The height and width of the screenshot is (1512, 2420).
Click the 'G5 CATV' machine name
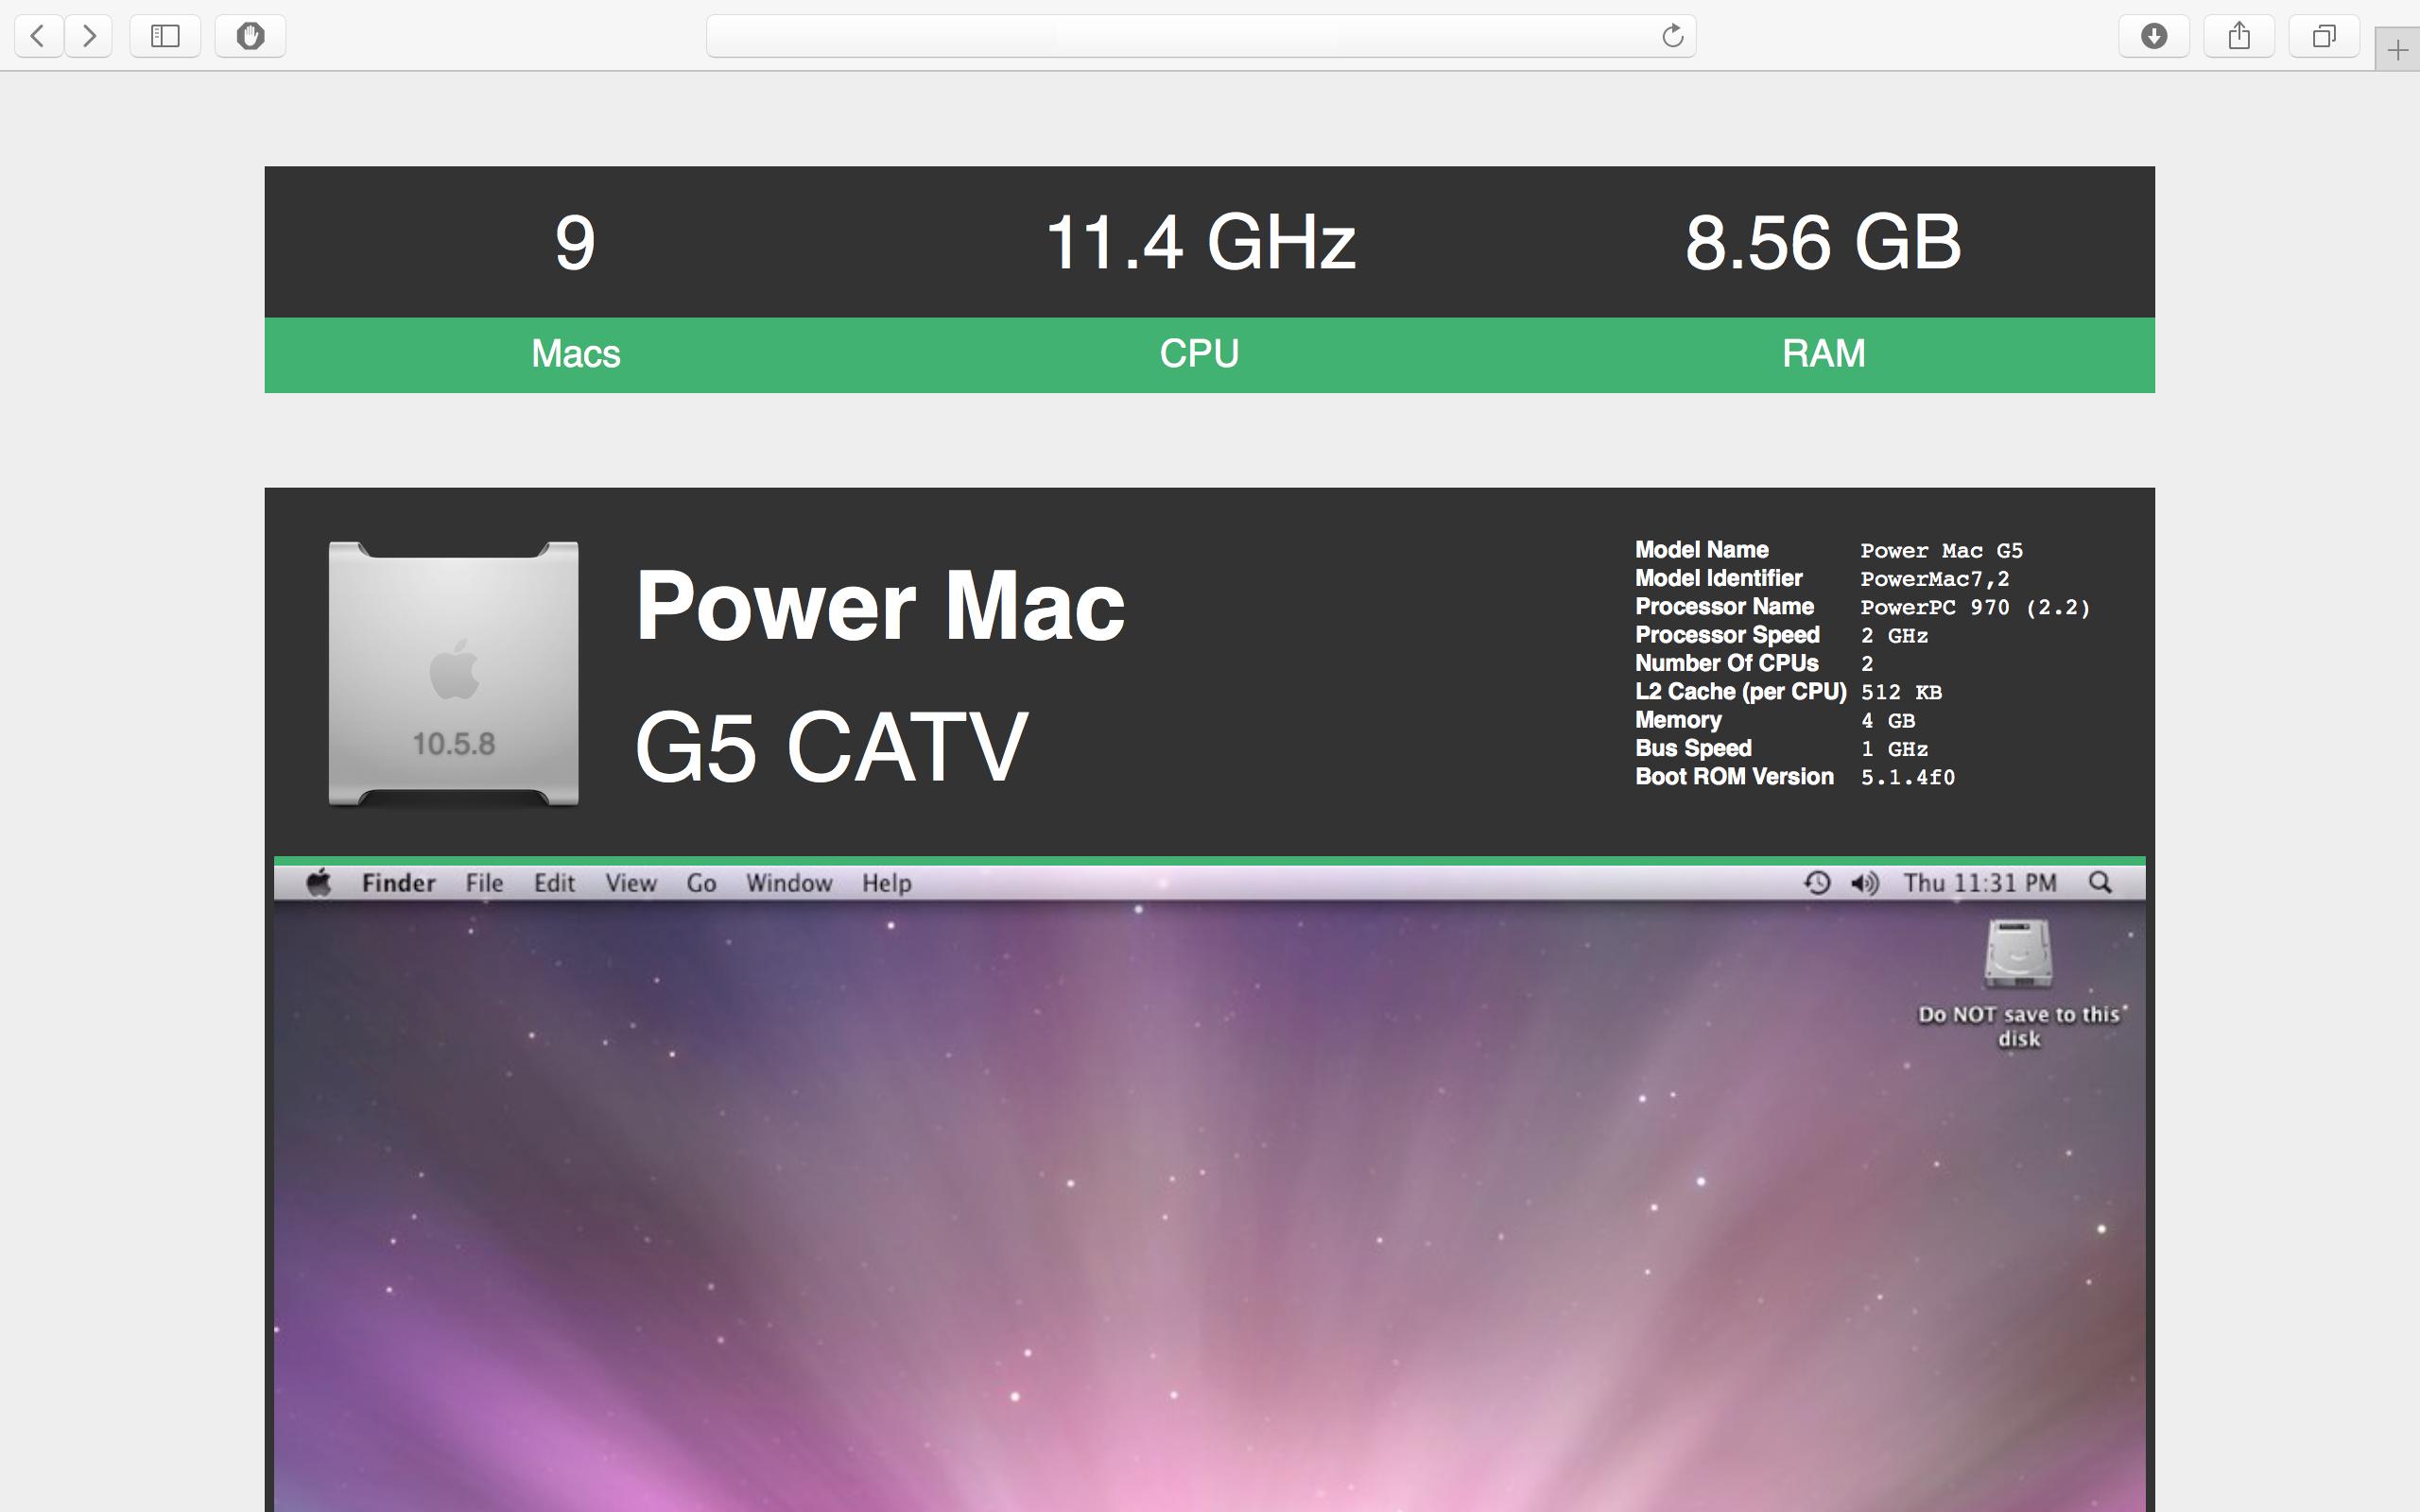(x=830, y=747)
